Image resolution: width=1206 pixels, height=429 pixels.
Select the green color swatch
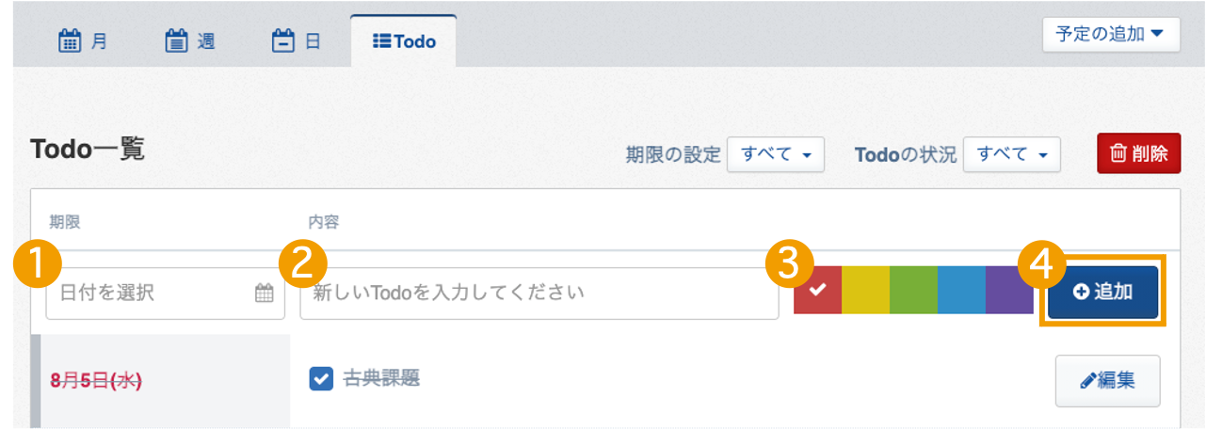[x=913, y=290]
